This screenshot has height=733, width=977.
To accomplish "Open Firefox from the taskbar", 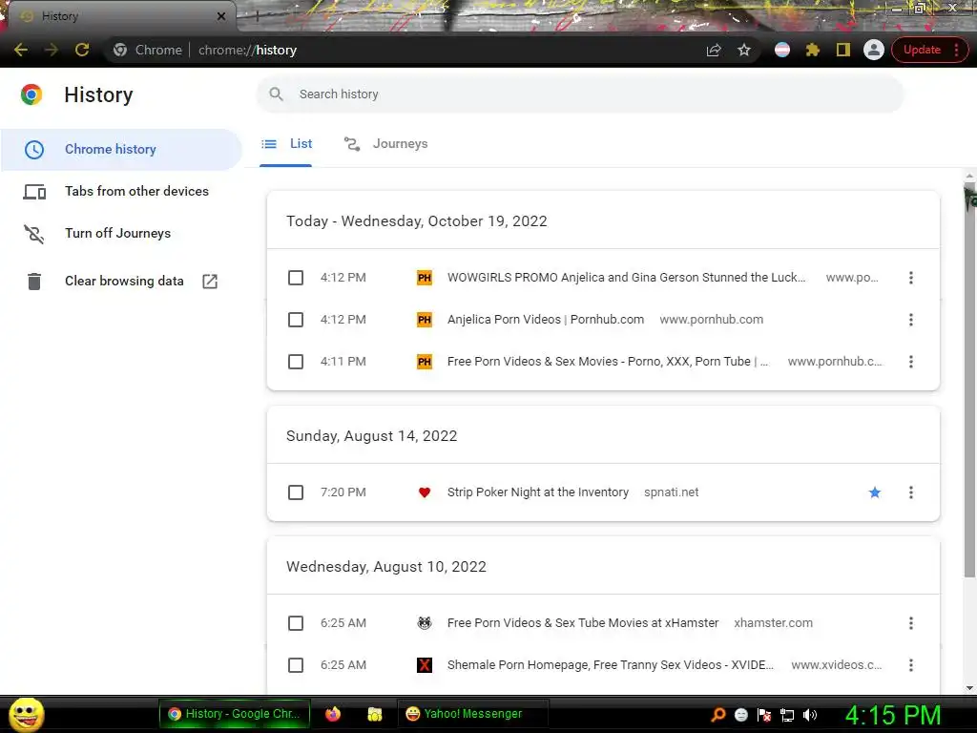I will tap(333, 714).
